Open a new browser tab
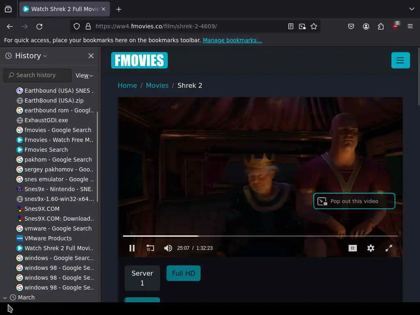This screenshot has width=420, height=315. [119, 9]
